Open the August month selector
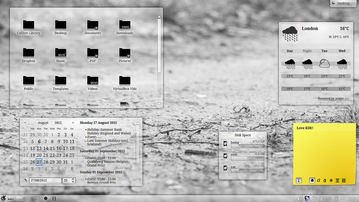The height and width of the screenshot is (202, 359). (x=43, y=123)
